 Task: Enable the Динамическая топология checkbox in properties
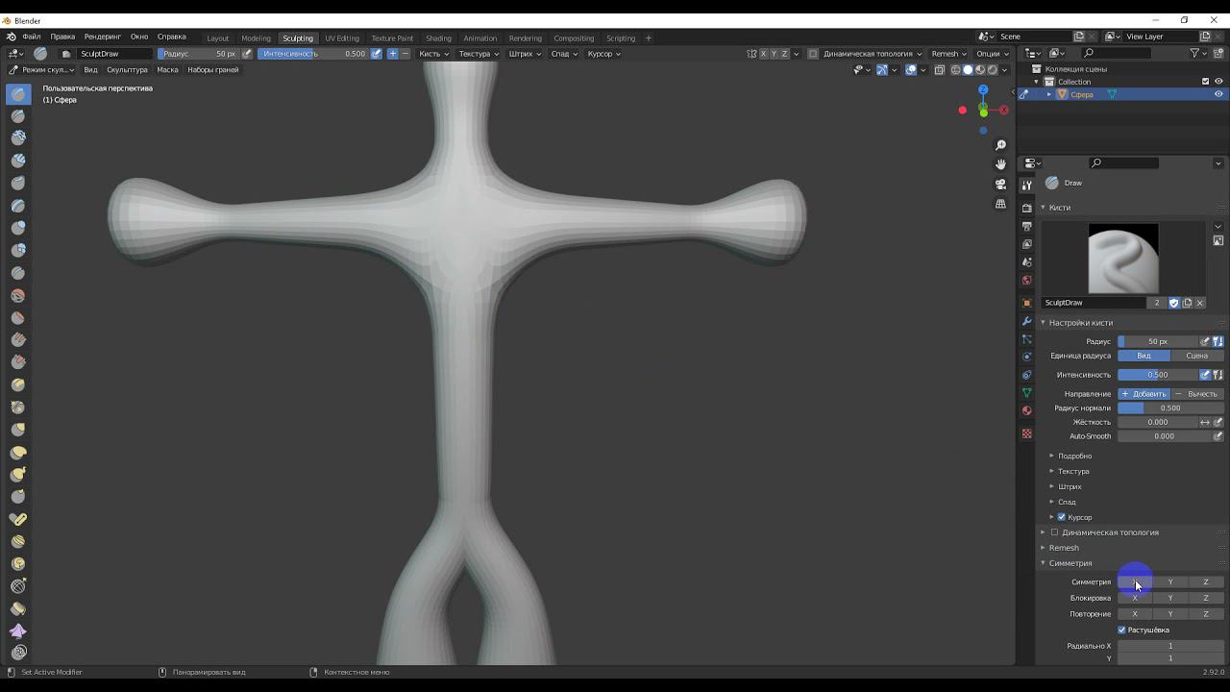tap(1054, 532)
